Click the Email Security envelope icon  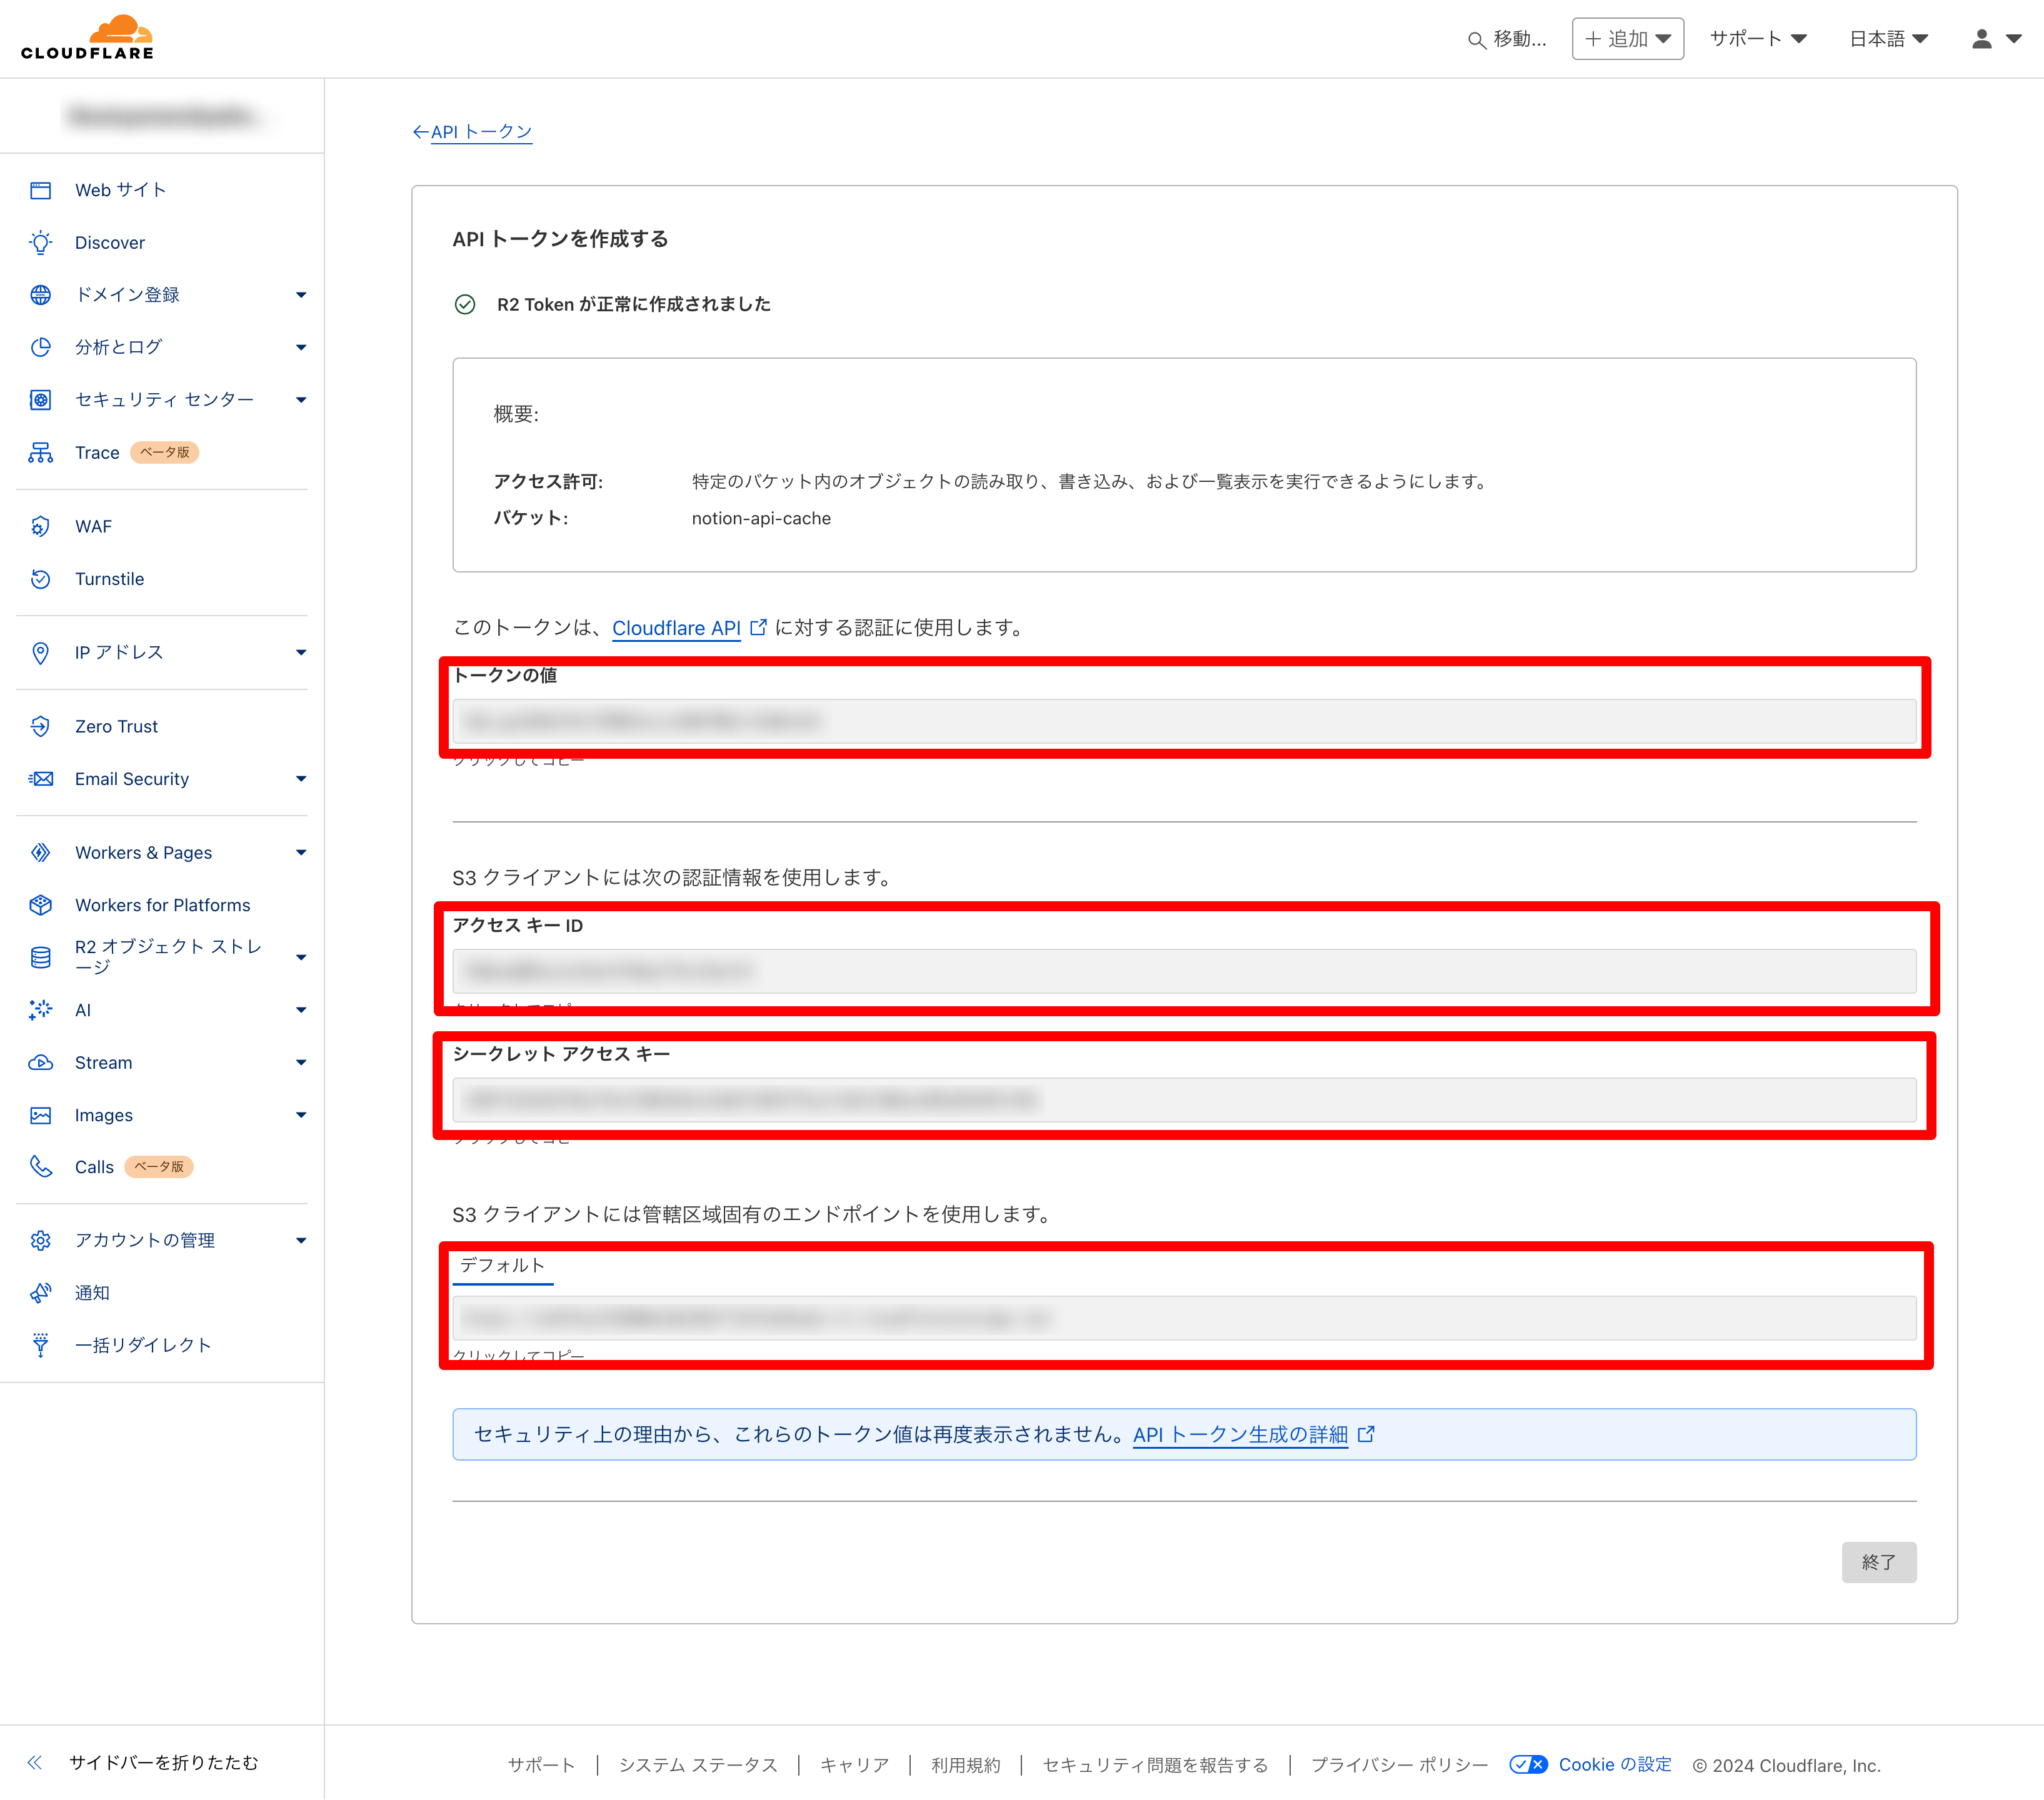(40, 779)
